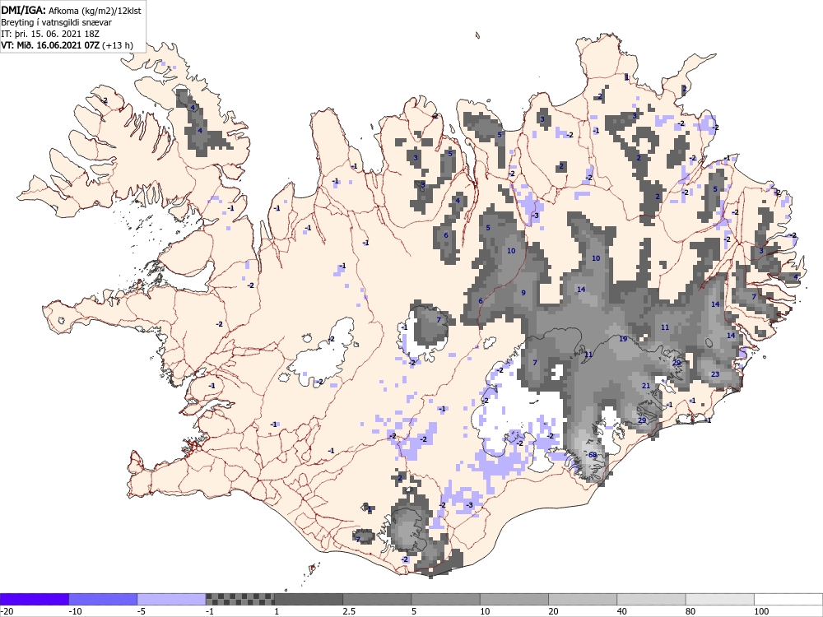
Task: Click the map value "68" on the southeast glacier
Action: pyautogui.click(x=593, y=455)
